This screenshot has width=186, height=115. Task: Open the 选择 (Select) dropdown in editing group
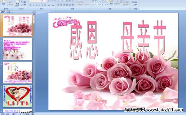[x=135, y=5]
